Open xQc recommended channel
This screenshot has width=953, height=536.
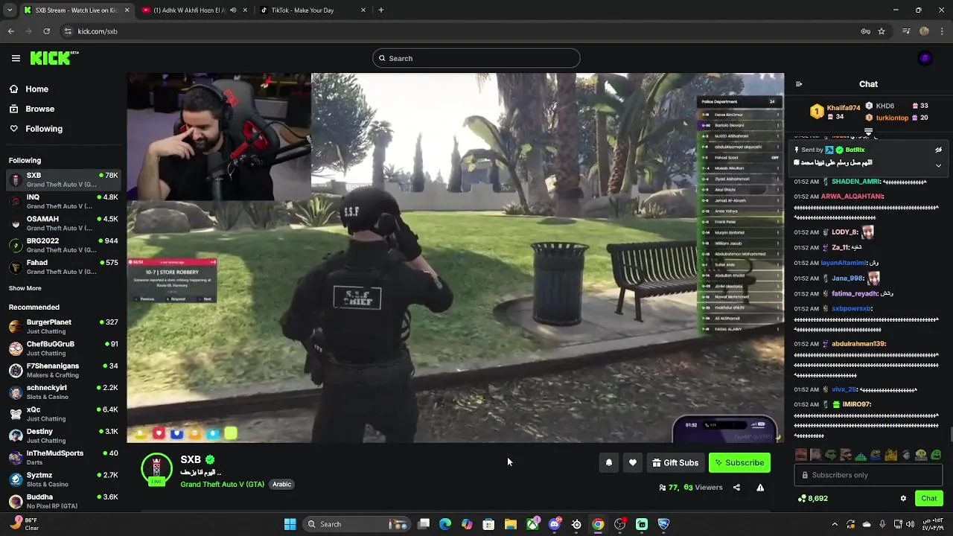coord(63,413)
